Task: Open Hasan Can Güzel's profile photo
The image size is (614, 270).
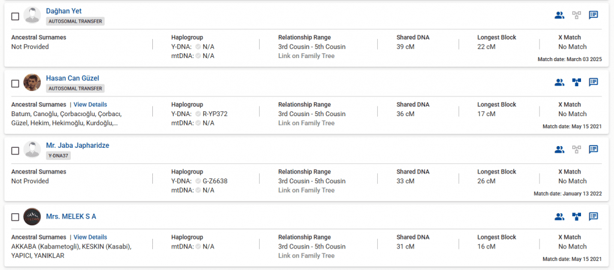Action: point(32,83)
